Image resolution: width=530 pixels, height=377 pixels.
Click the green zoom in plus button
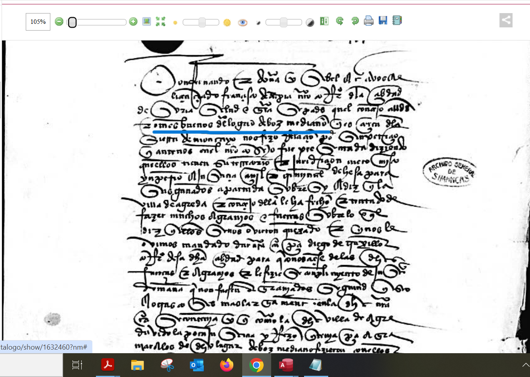point(133,22)
